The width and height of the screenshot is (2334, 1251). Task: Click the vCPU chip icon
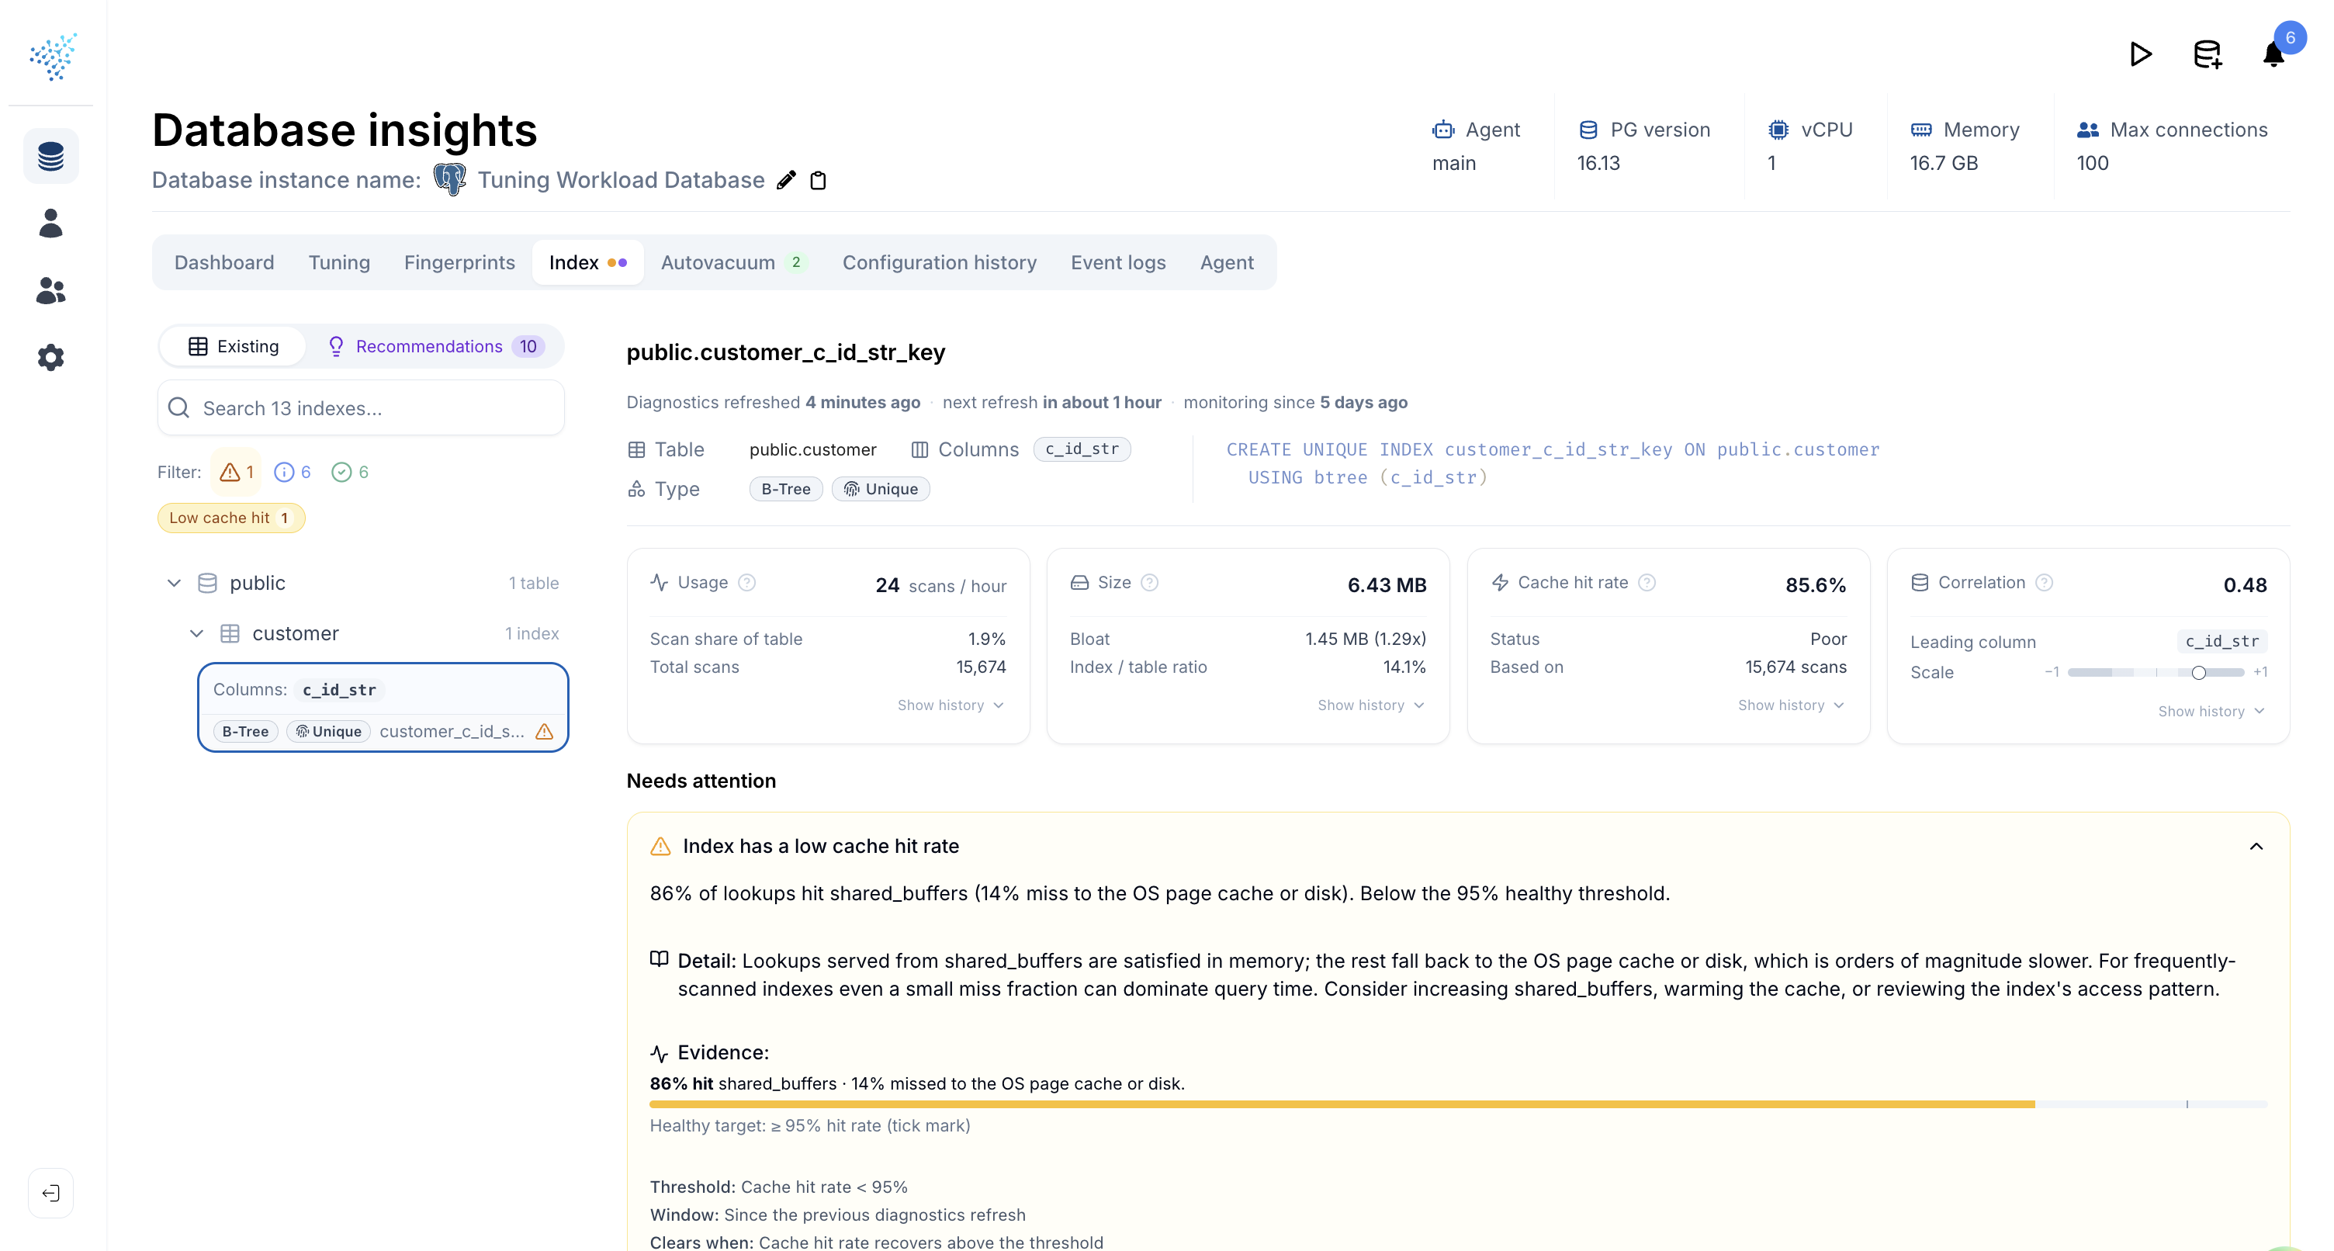[x=1778, y=130]
